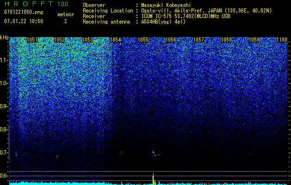Viewport: 291px width, 185px height.
Task: Click the 1053 time marker
Action: 87,40
